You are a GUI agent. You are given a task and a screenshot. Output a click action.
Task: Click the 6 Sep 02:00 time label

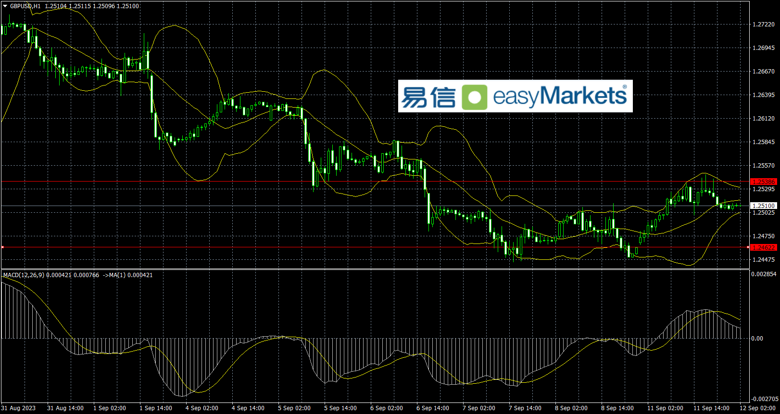coord(387,408)
